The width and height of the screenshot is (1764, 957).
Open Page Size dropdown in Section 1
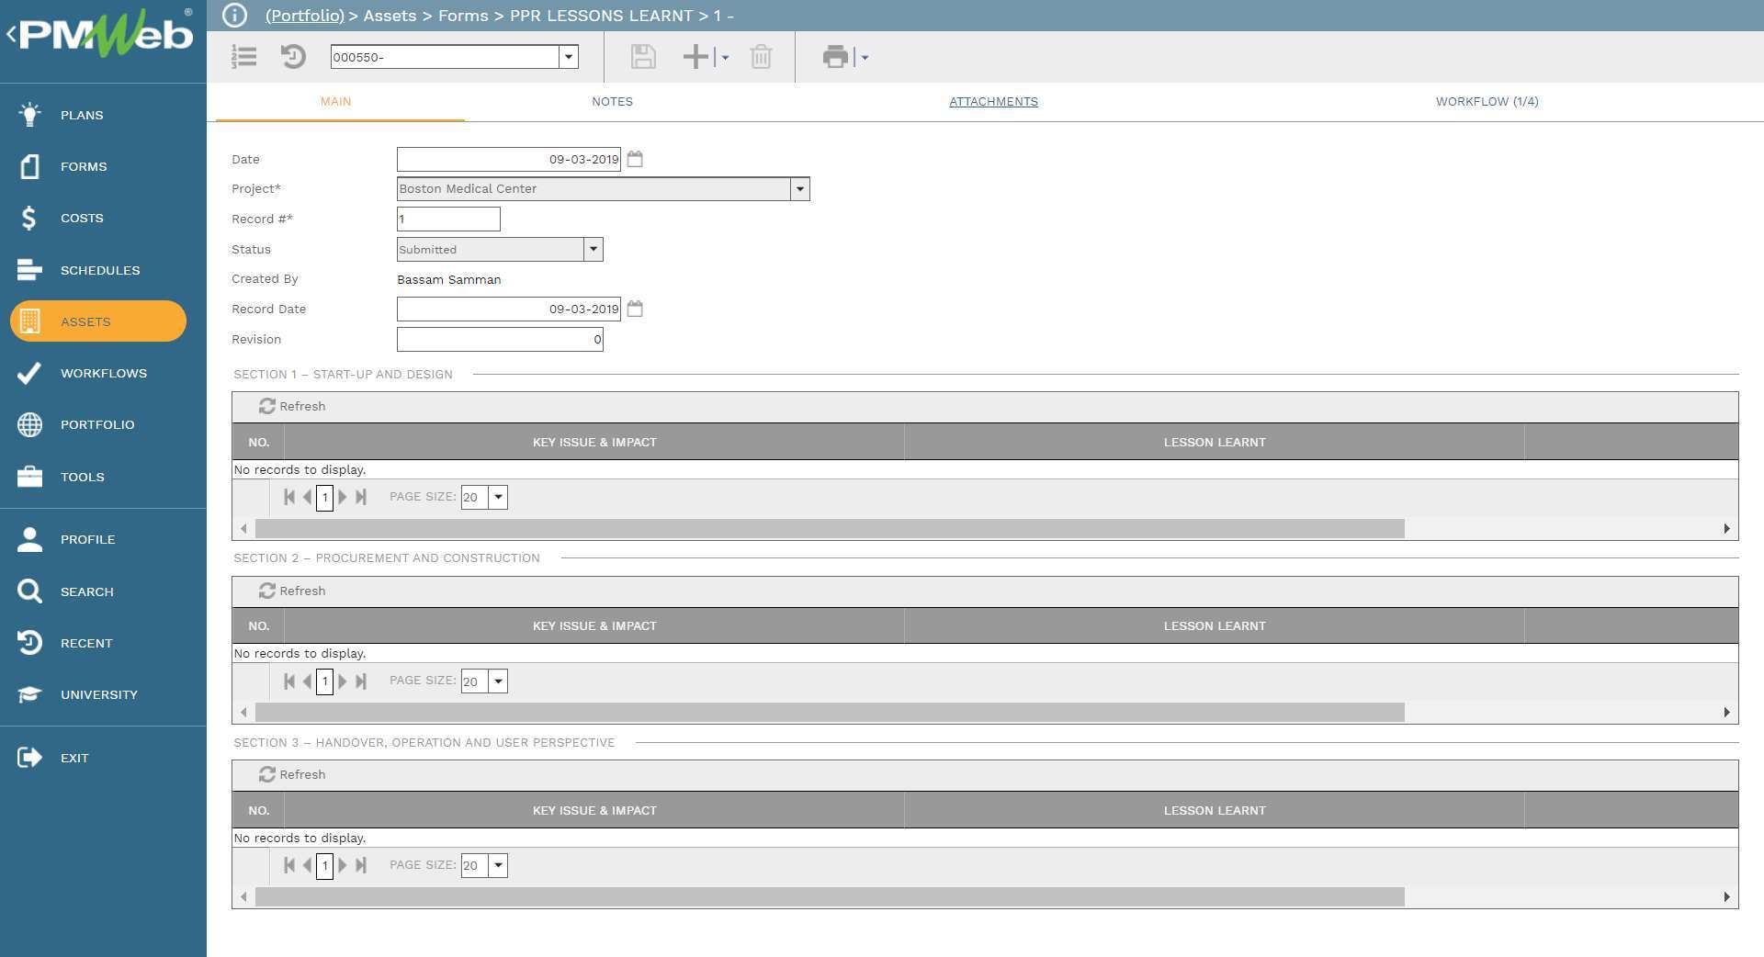click(498, 497)
